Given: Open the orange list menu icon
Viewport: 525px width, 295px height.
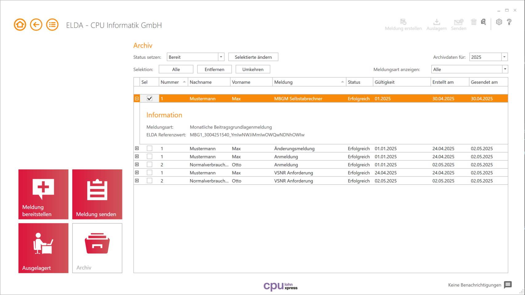Looking at the screenshot, I should pyautogui.click(x=52, y=25).
